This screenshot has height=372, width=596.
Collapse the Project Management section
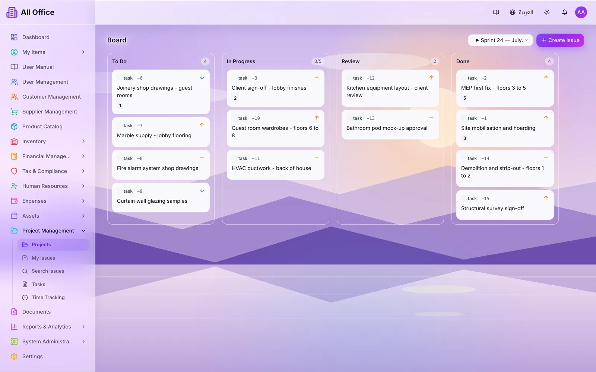point(83,231)
